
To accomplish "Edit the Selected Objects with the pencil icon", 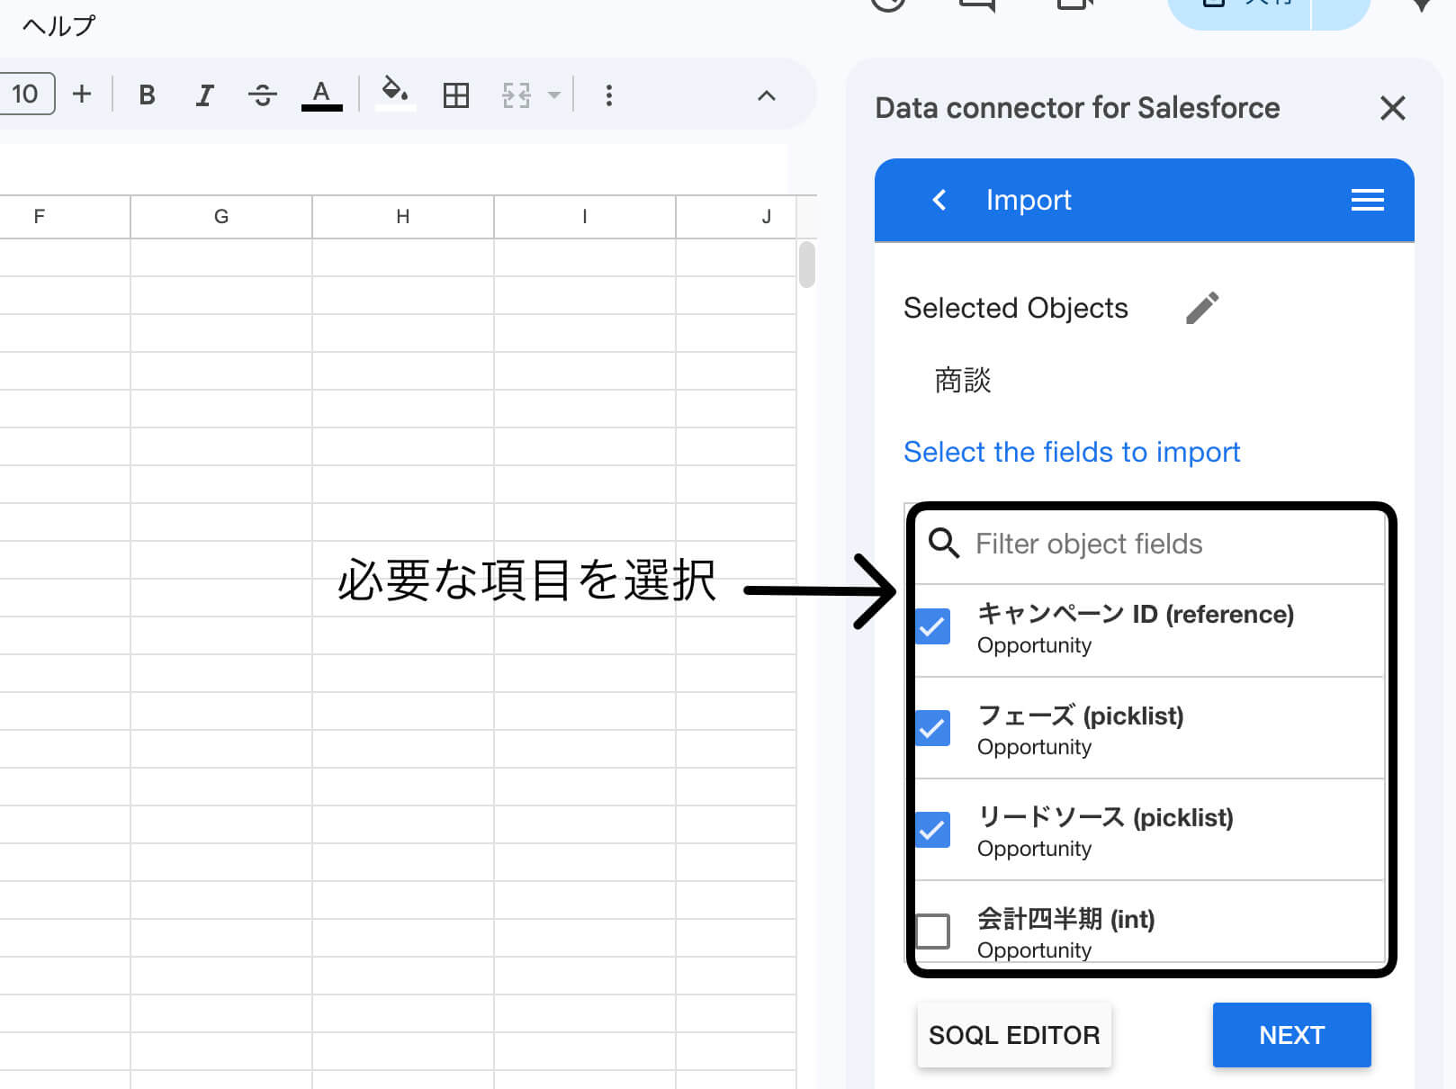I will tap(1203, 308).
